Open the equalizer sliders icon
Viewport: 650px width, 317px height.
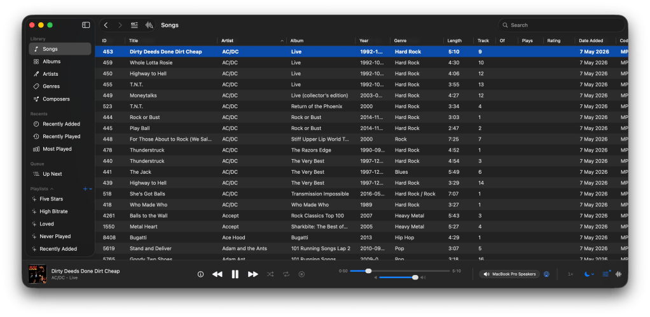coord(605,274)
